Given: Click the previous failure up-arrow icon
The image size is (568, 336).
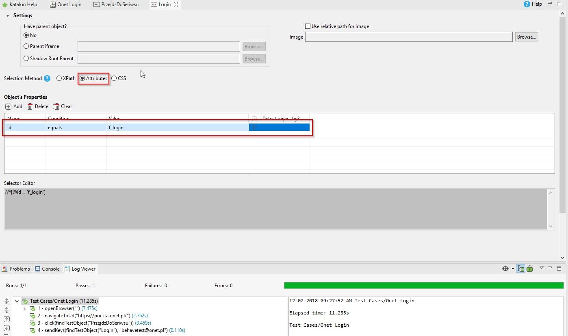Looking at the screenshot, I should [7, 319].
